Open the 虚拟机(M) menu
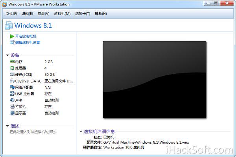 62,14
